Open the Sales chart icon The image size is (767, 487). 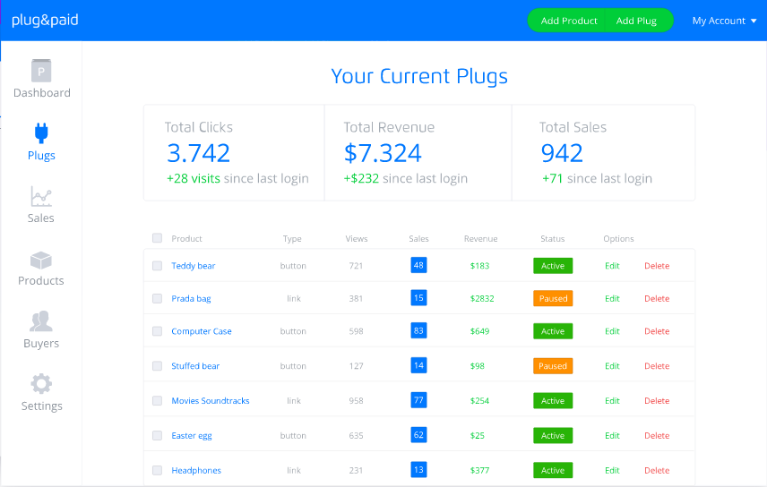point(41,197)
